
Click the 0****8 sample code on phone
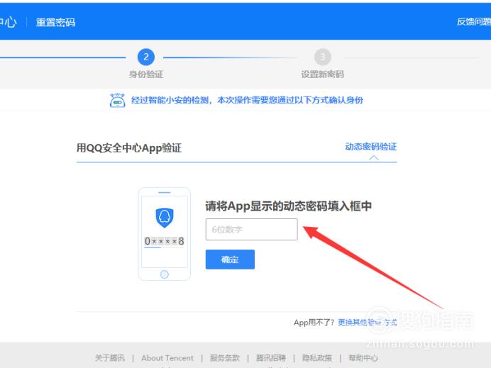164,241
